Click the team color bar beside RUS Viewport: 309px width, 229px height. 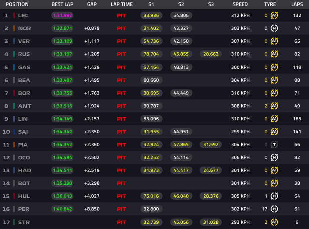(15, 54)
